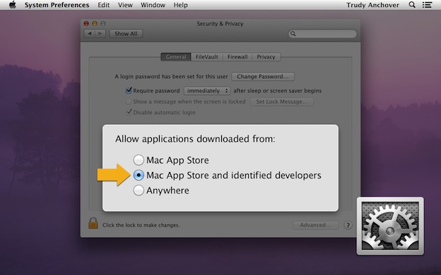Switch to the FileVault tab
This screenshot has height=275, width=441.
[x=206, y=57]
